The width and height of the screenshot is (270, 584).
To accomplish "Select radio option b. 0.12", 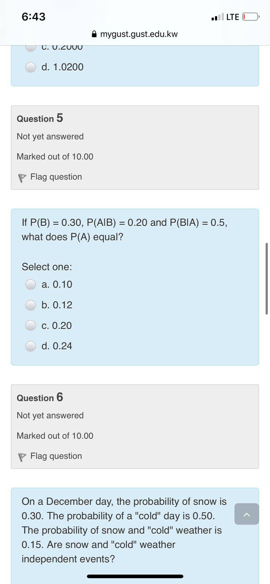I will 31,305.
